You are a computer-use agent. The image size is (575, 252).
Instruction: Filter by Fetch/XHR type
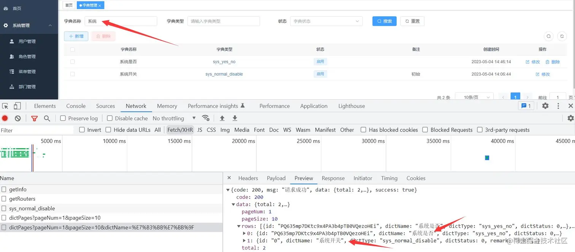180,130
